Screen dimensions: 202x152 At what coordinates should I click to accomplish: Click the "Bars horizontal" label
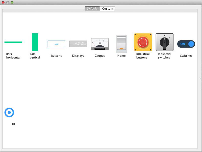click(x=13, y=56)
